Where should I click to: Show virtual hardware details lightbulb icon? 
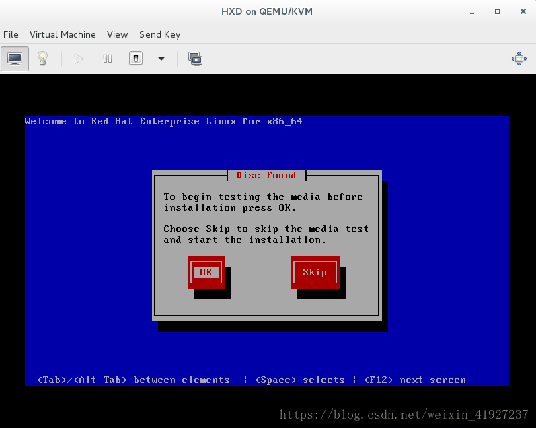43,59
